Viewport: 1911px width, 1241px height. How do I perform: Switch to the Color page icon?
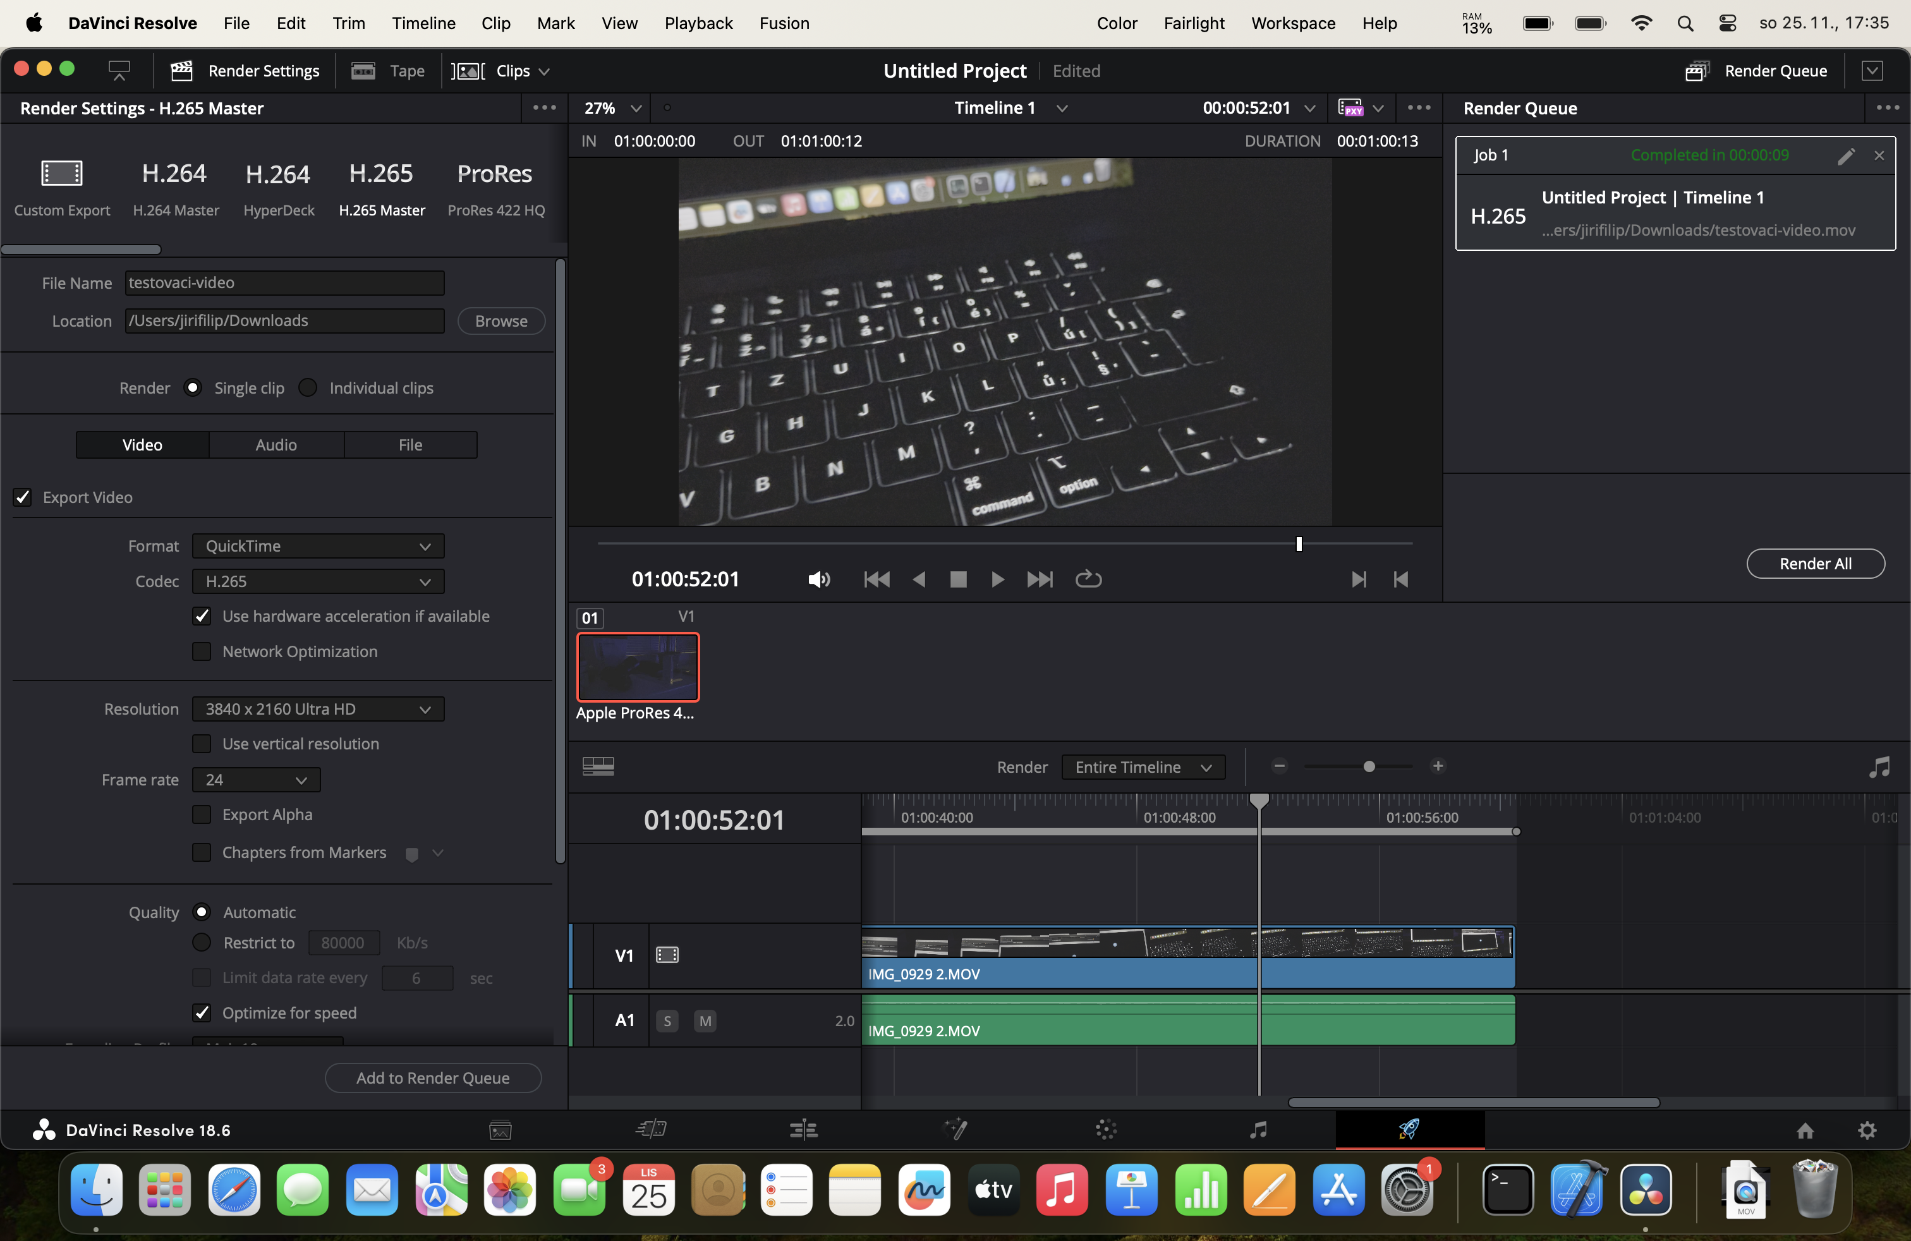pos(1106,1129)
